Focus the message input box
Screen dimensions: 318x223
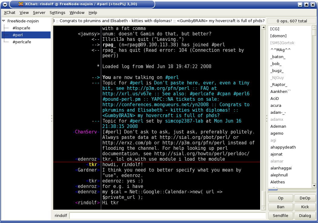coord(167,215)
